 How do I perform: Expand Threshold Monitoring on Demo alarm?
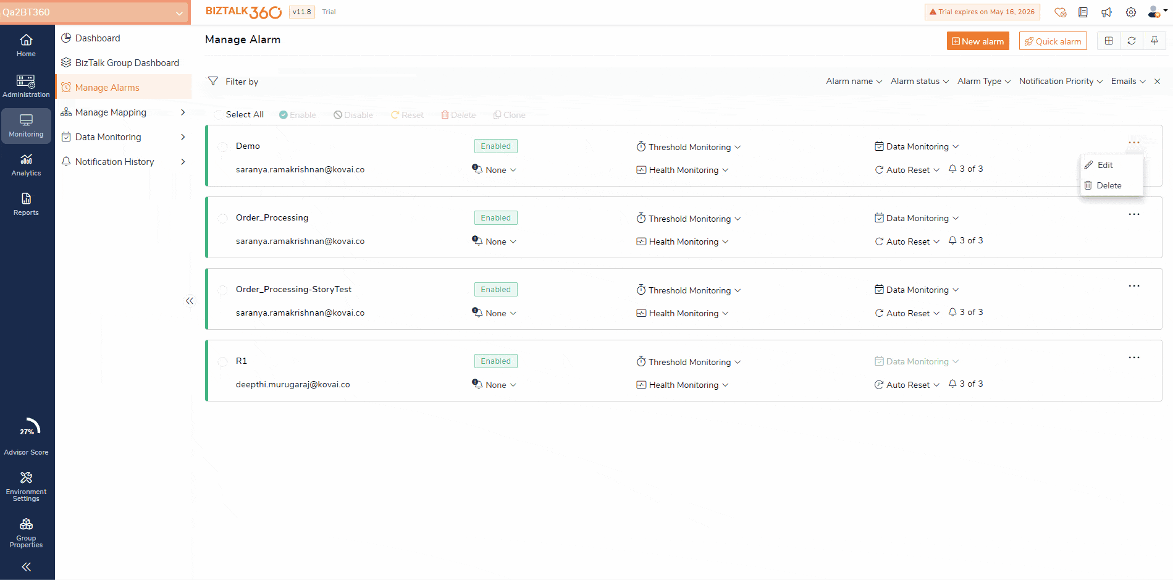pos(689,147)
